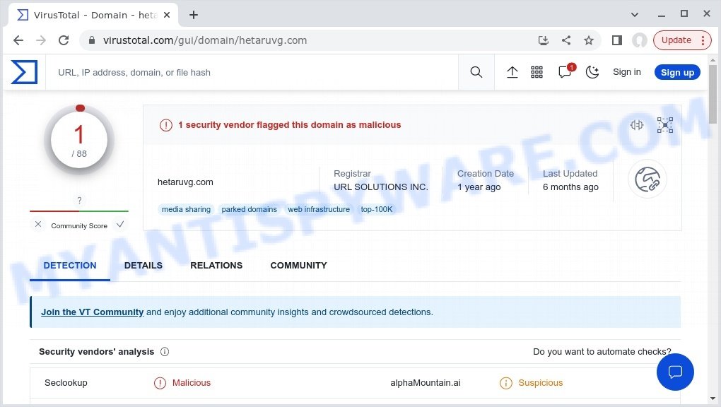Switch to the DETECTION tab

(70, 266)
